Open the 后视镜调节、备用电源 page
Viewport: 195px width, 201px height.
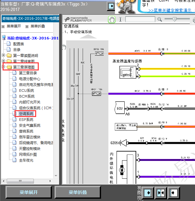[36, 143]
